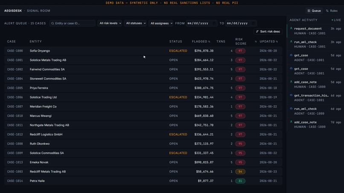Click the AGENT ACTIVITY panel heading

click(x=303, y=20)
